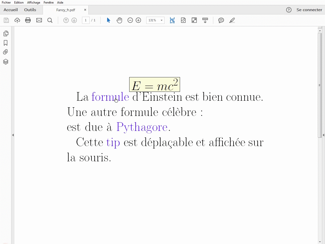Screen dimensions: 325x244
Task: Collapse the left navigation pane
Action: [x=13, y=135]
